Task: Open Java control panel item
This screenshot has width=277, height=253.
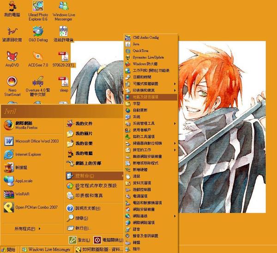Action: 151,44
